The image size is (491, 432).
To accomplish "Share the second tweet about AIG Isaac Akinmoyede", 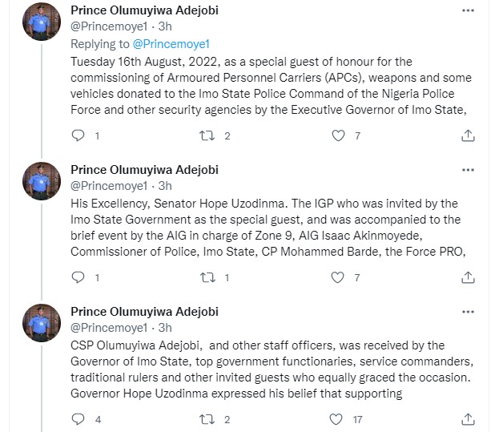I will (468, 278).
